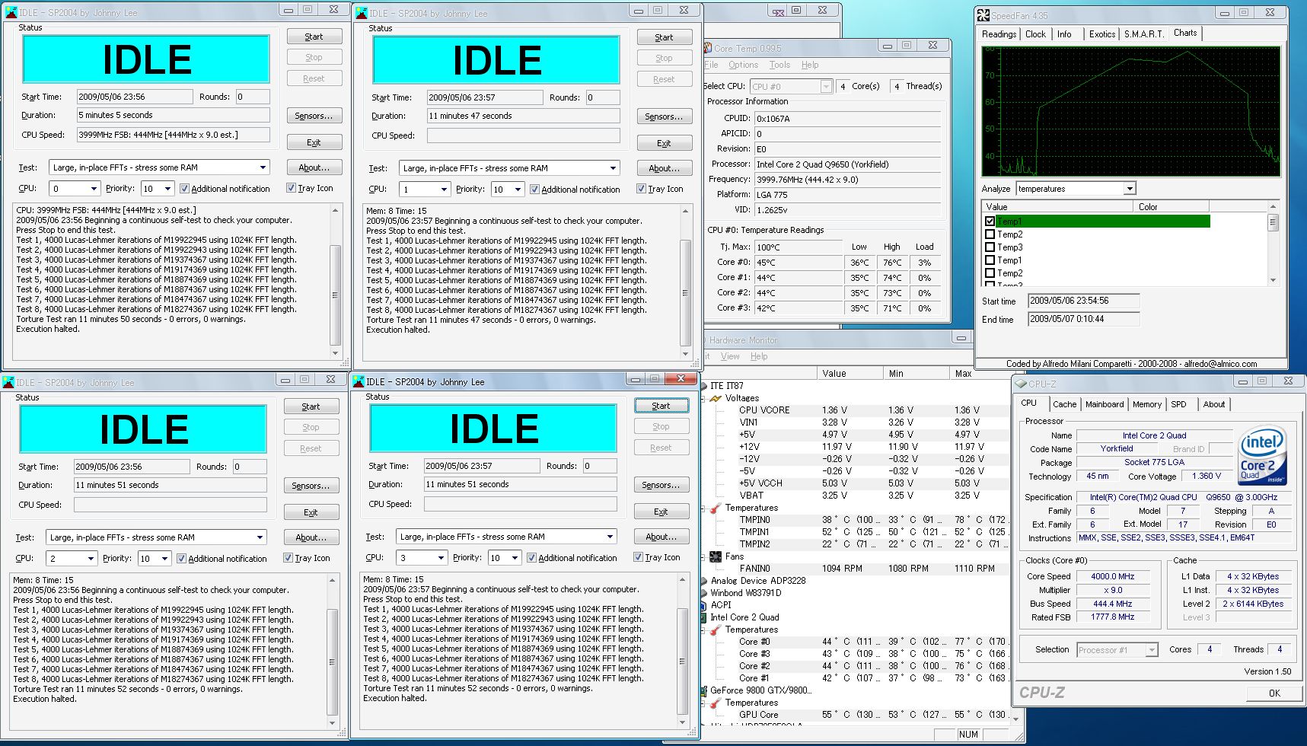Screen dimensions: 1307x746
Task: Switch to the Readings tab in SpeedFan
Action: pyautogui.click(x=999, y=34)
